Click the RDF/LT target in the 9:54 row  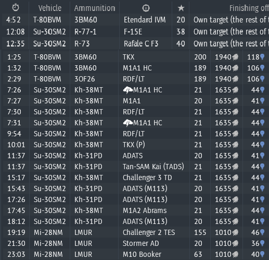pos(134,134)
